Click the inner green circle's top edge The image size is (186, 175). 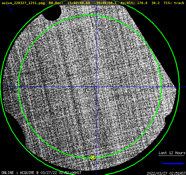click(90, 15)
